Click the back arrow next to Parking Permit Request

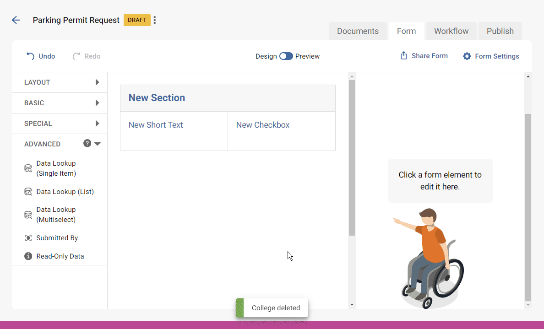pos(16,20)
